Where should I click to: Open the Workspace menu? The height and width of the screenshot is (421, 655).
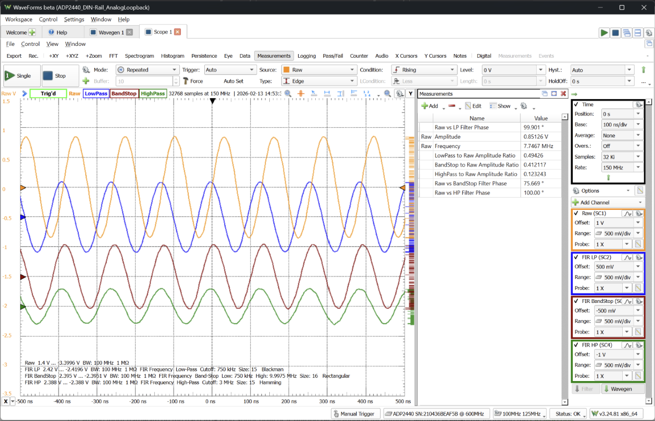coord(19,20)
